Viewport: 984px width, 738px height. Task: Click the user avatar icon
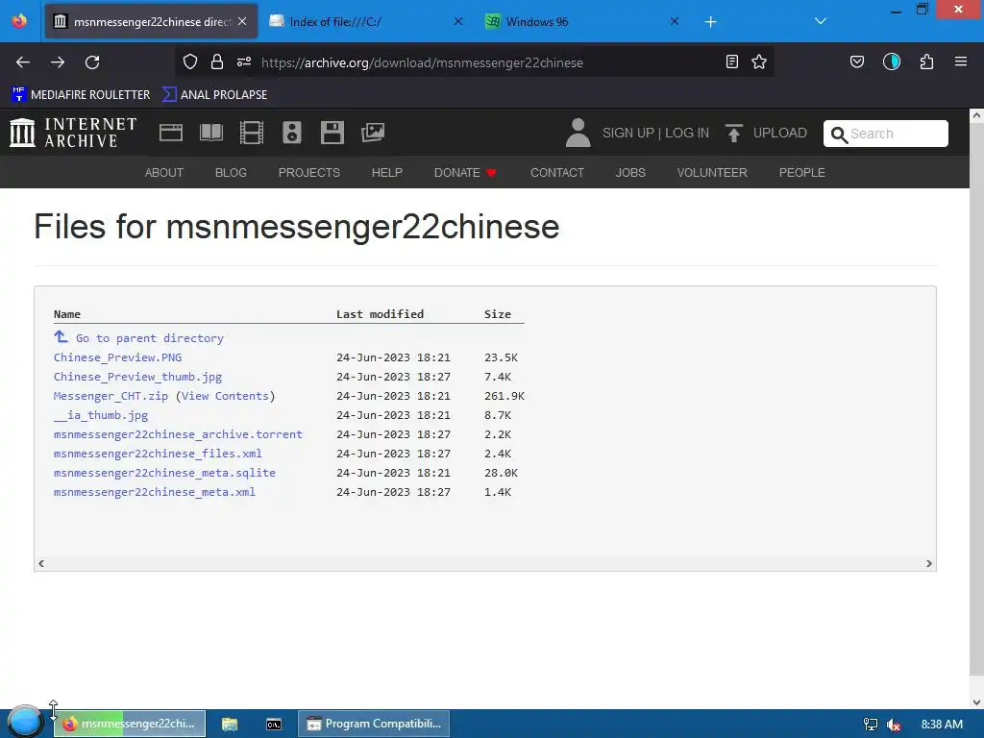click(x=578, y=133)
